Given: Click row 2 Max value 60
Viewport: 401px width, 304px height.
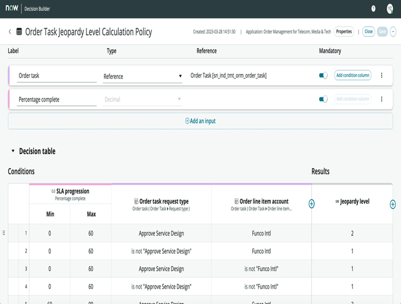Looking at the screenshot, I should tap(91, 251).
